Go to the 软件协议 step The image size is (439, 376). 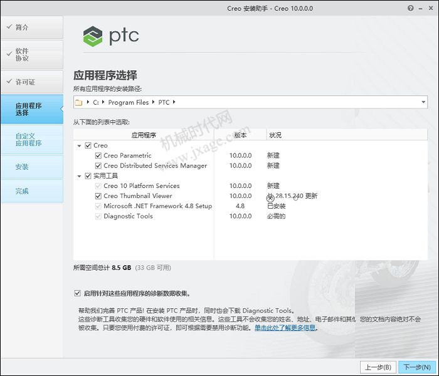(x=32, y=55)
